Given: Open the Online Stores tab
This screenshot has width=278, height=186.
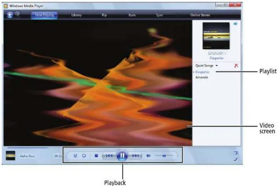Looking at the screenshot, I should pos(200,15).
